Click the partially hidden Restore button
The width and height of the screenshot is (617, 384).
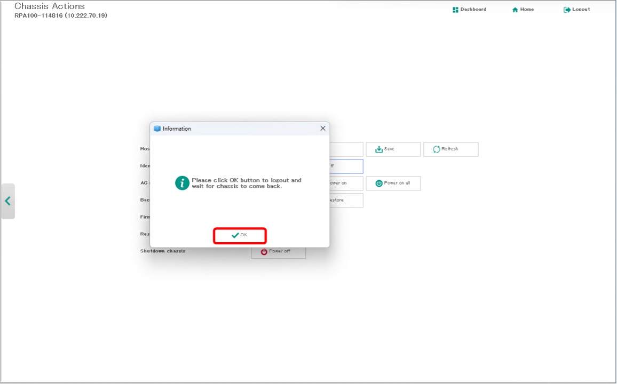(346, 201)
